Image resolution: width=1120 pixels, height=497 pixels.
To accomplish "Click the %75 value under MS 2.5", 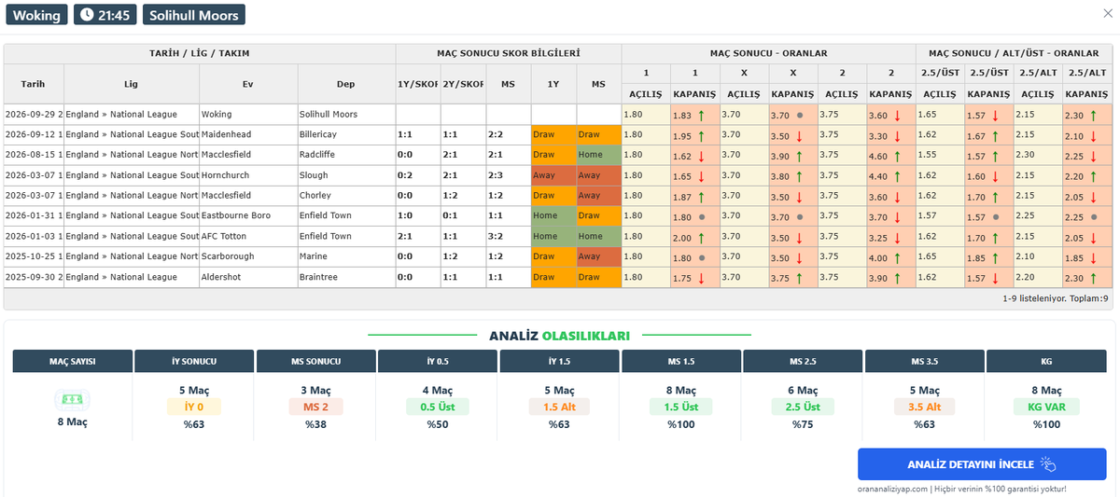I will pyautogui.click(x=803, y=424).
